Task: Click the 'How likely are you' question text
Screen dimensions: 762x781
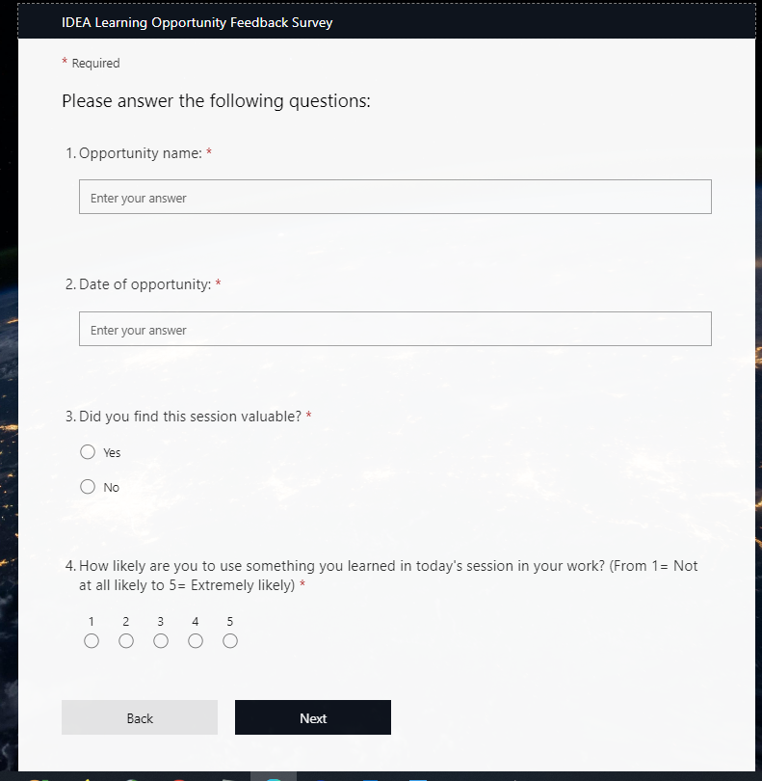Action: [x=385, y=566]
